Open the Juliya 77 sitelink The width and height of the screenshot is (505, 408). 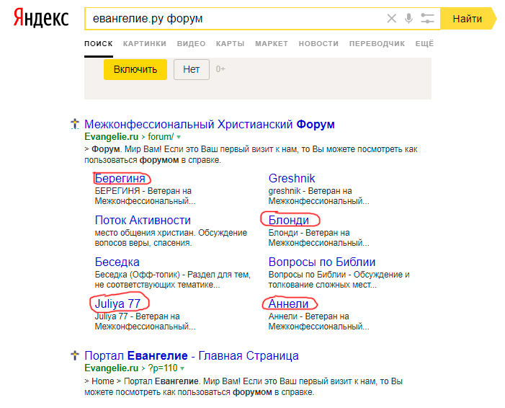coord(117,303)
